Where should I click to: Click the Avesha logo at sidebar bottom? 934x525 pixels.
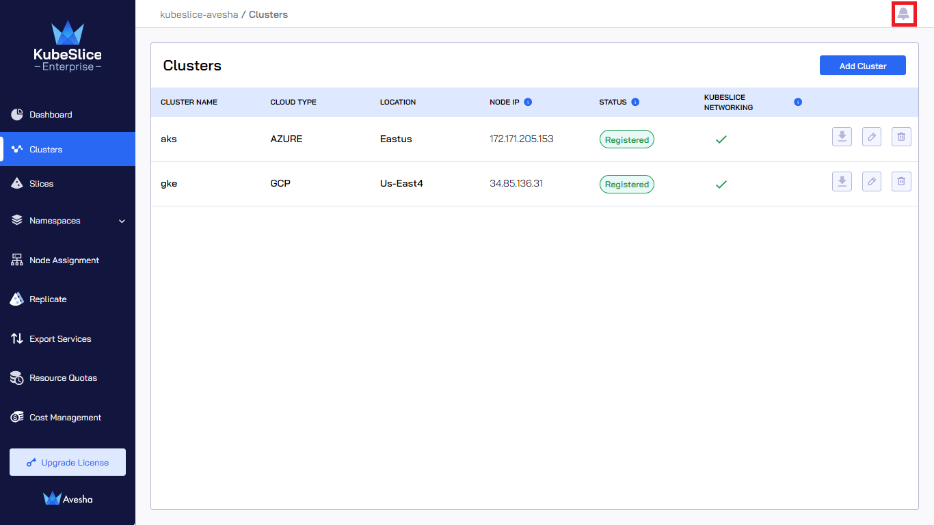pyautogui.click(x=68, y=499)
